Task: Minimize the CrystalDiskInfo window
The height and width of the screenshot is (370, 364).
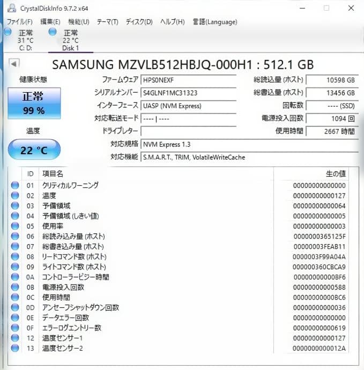Action: 302,8
